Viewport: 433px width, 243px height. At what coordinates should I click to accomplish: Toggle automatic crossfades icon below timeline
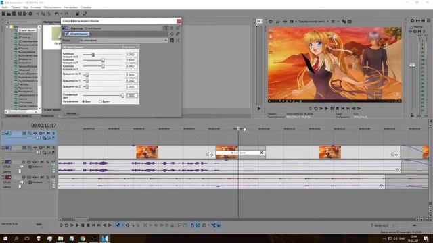pos(198,225)
